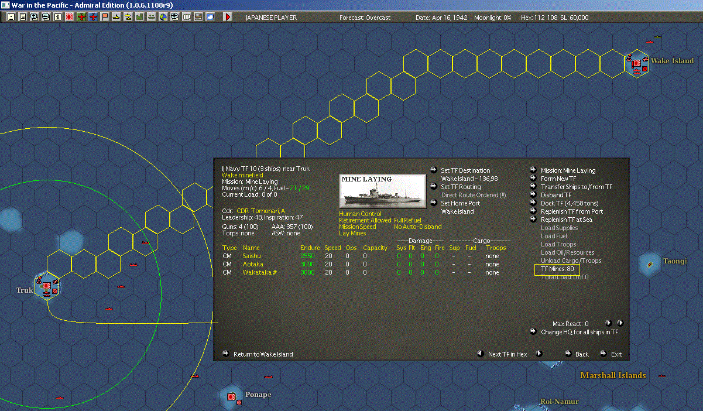Click the Set Home Port arrow
This screenshot has width=703, height=411.
pyautogui.click(x=434, y=203)
